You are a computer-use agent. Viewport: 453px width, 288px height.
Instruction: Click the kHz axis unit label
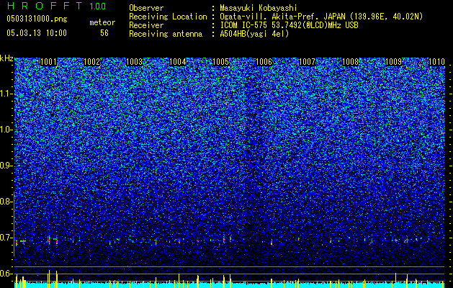coord(6,58)
